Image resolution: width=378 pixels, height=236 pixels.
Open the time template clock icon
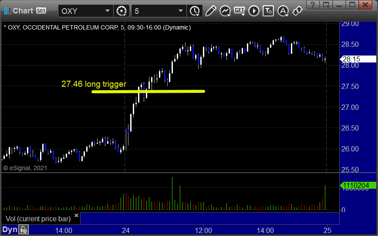point(195,11)
